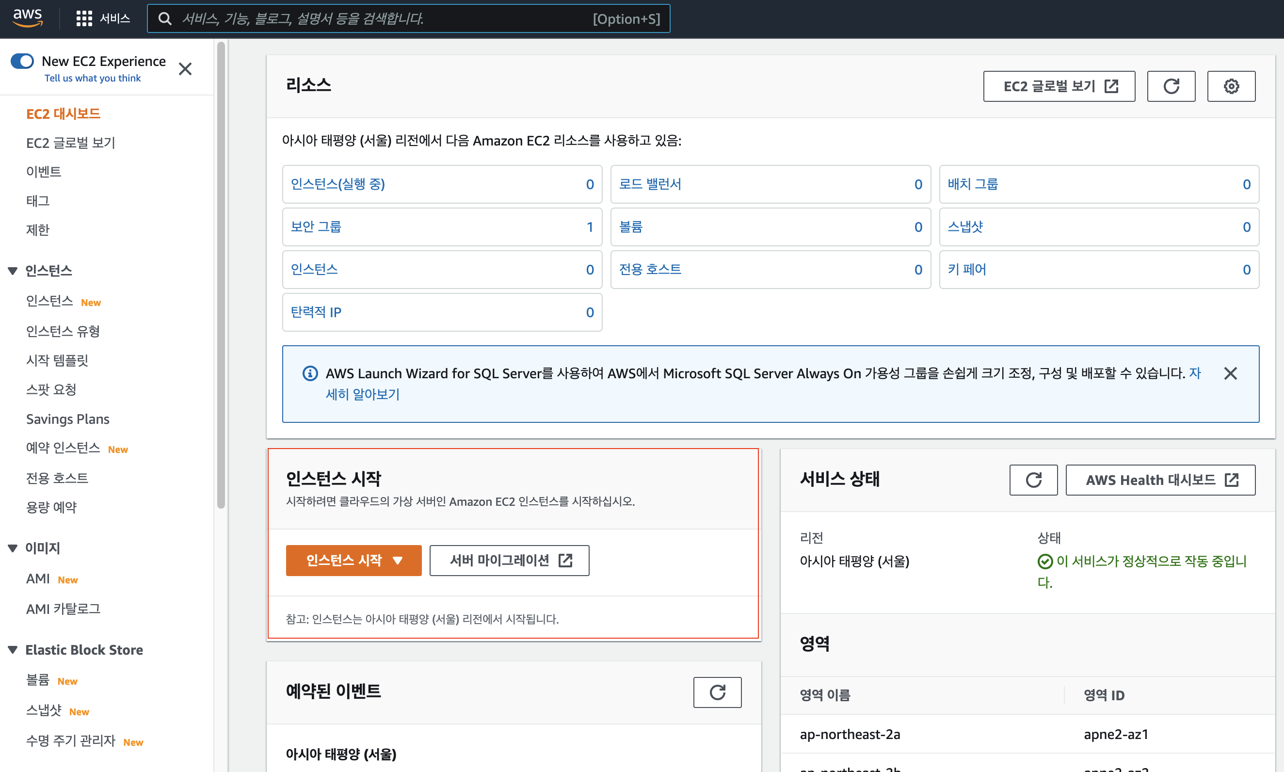Refresh the service status panel

pos(1033,480)
